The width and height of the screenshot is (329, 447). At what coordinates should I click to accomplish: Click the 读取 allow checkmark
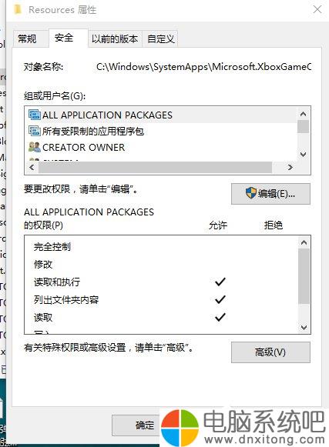coord(220,317)
